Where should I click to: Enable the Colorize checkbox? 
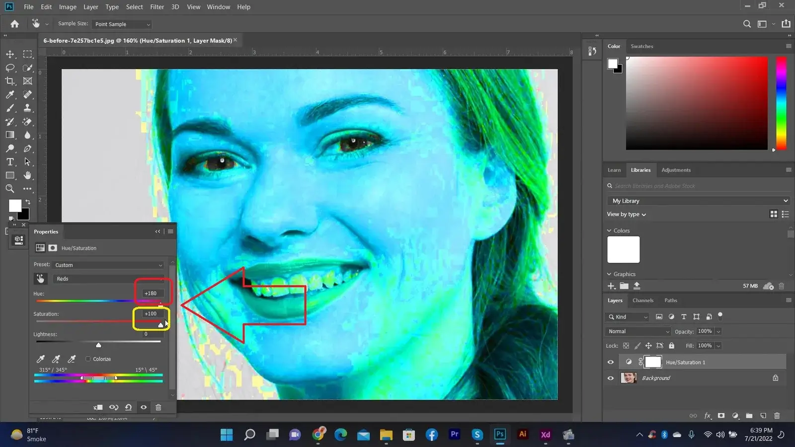tap(88, 359)
